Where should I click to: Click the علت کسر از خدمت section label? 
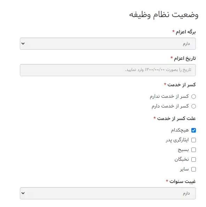(x=176, y=119)
